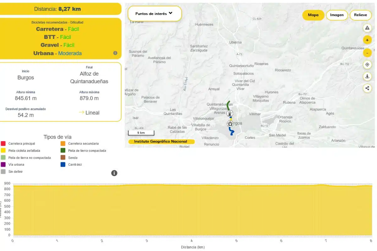Click the fuel station marker on route
377x251 pixels.
(230, 113)
